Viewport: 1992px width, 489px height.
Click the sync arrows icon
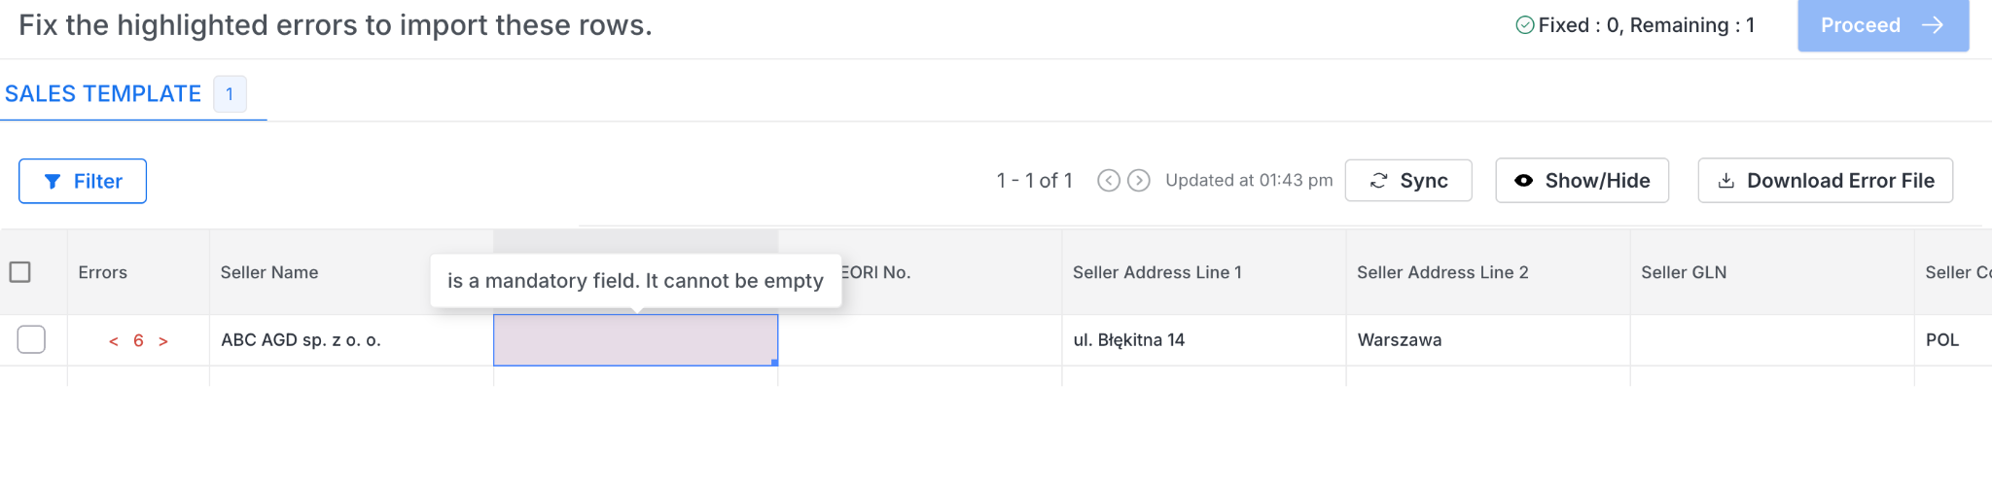tap(1378, 181)
